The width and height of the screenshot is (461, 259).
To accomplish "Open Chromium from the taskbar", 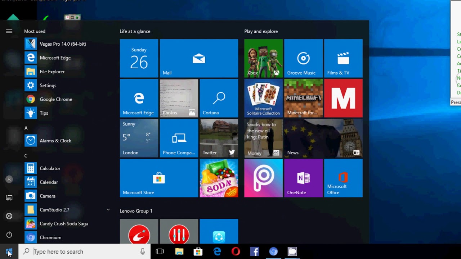I will pyautogui.click(x=274, y=251).
